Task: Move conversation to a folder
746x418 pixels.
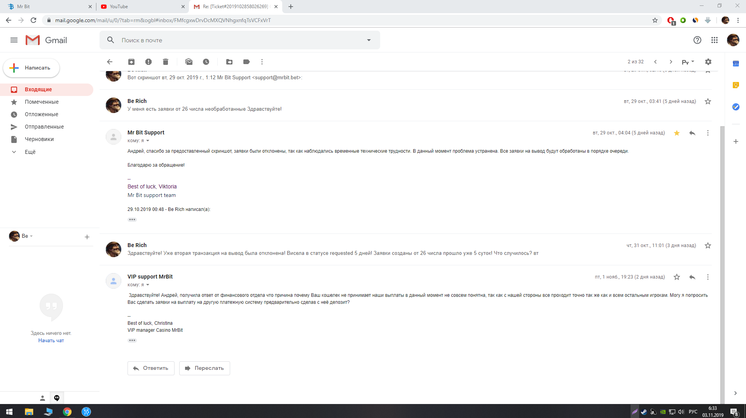Action: pos(229,62)
